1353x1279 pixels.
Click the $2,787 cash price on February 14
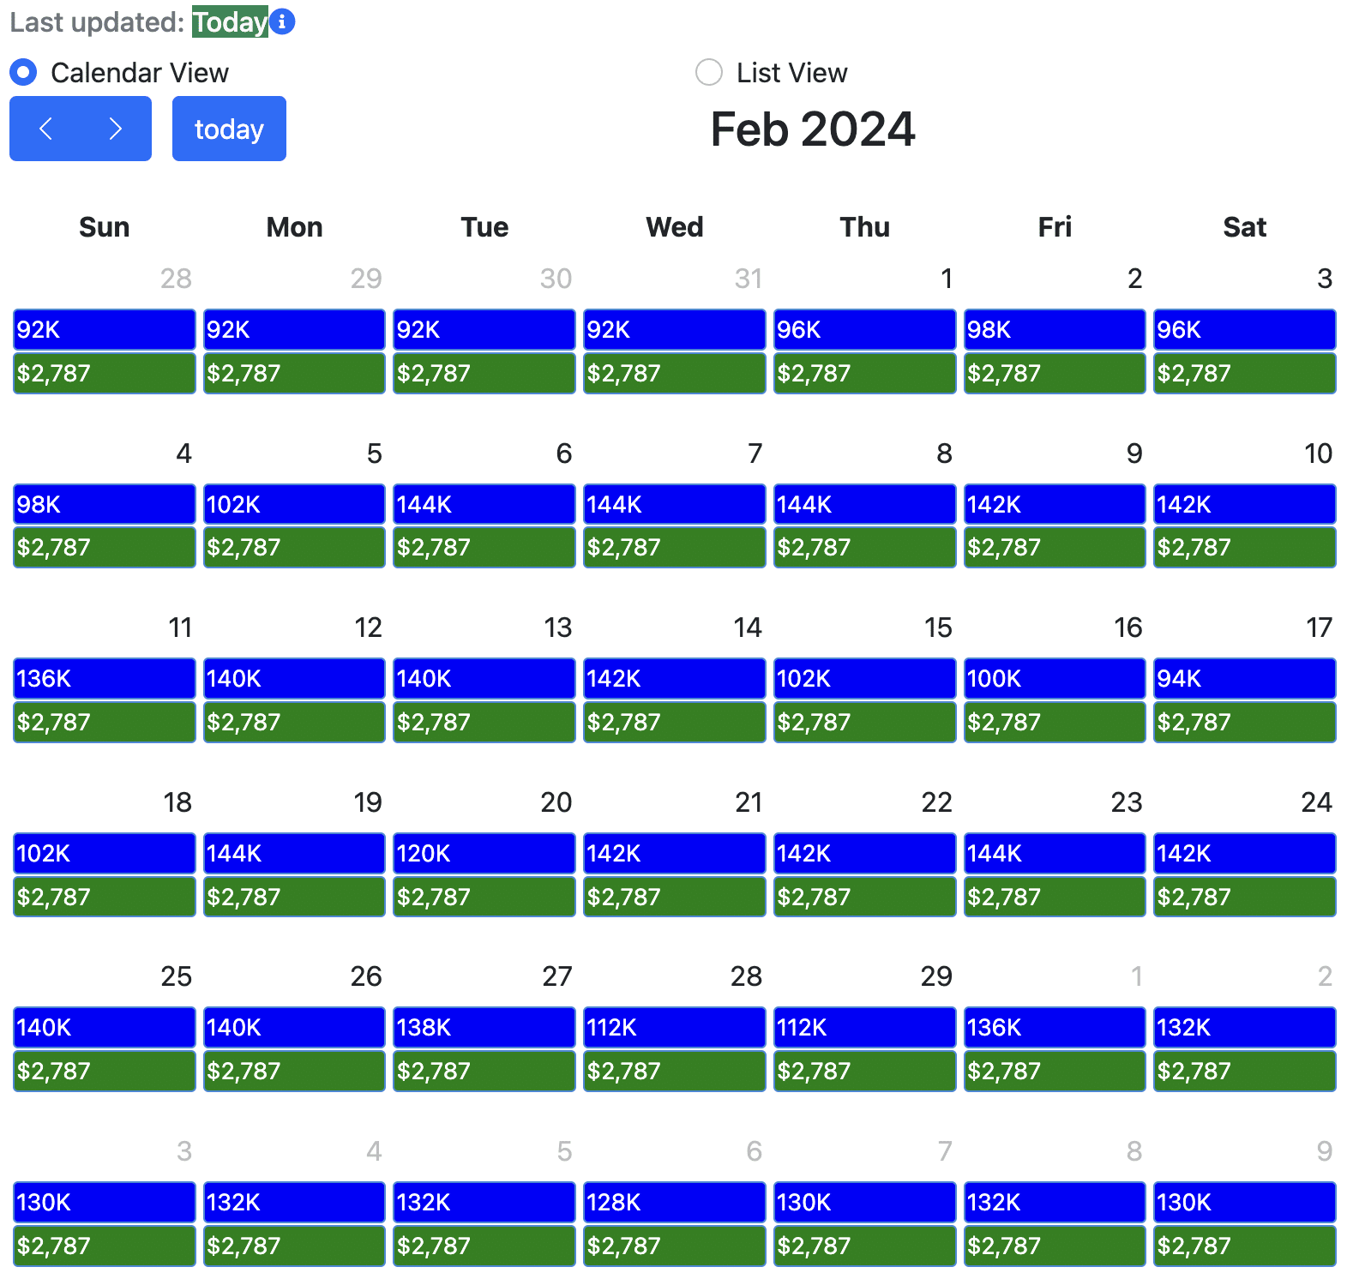(x=675, y=722)
